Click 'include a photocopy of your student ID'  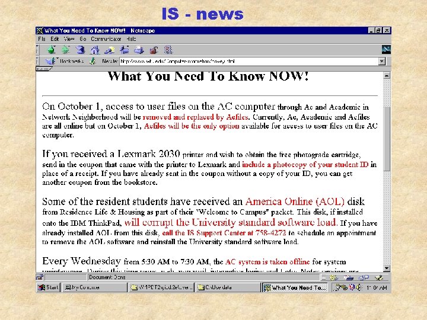(305, 165)
